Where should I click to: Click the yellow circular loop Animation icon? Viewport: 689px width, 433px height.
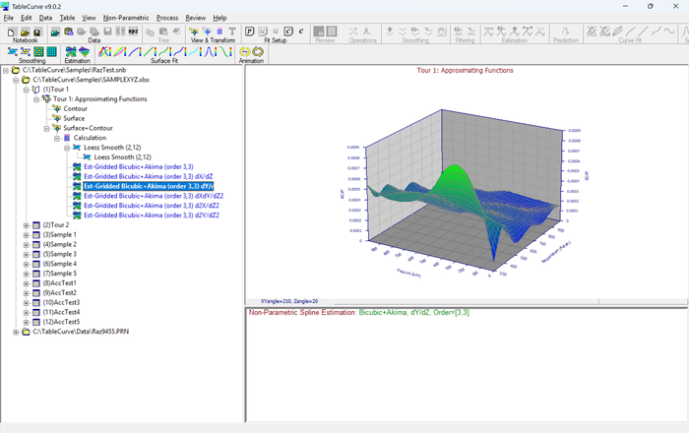coord(258,52)
